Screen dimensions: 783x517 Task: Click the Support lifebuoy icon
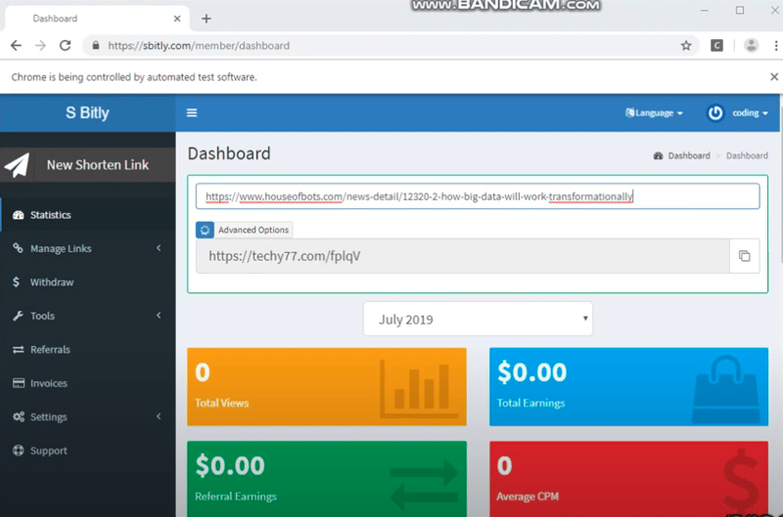tap(19, 451)
